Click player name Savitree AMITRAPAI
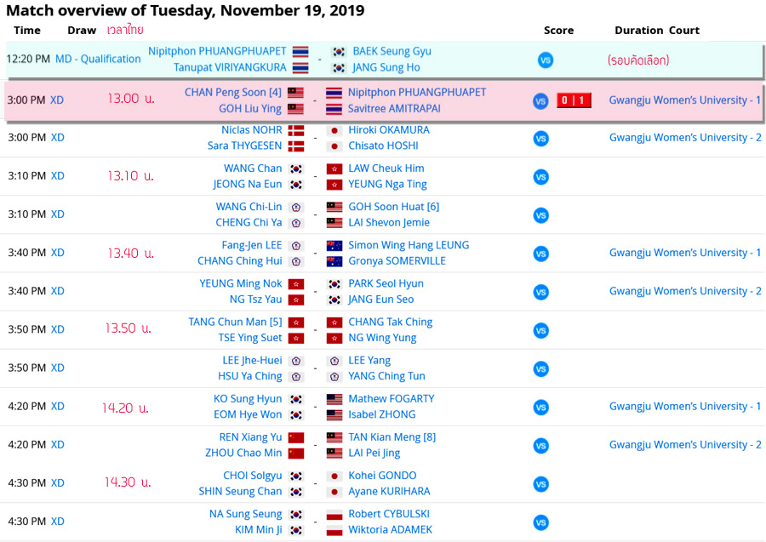766x542 pixels. 393,108
